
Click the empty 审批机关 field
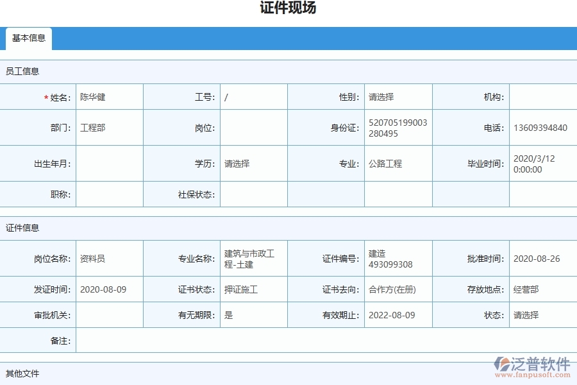click(109, 315)
